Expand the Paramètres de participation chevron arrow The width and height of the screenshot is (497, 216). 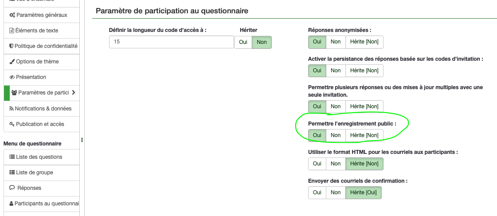pyautogui.click(x=73, y=93)
